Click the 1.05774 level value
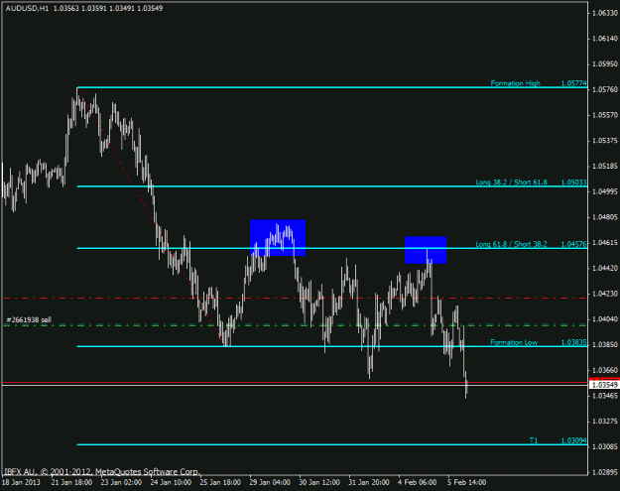The height and width of the screenshot is (491, 620). click(574, 83)
